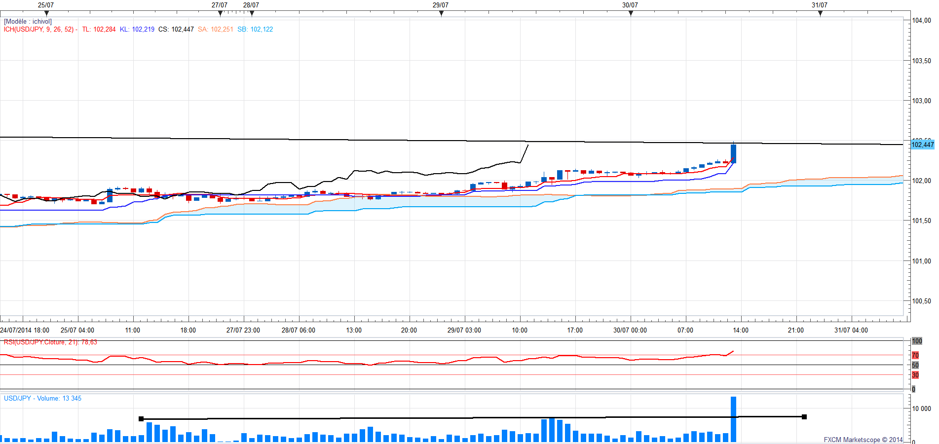This screenshot has height=444, width=939.
Task: Click the 27/07 date marker triangle
Action: pos(220,13)
